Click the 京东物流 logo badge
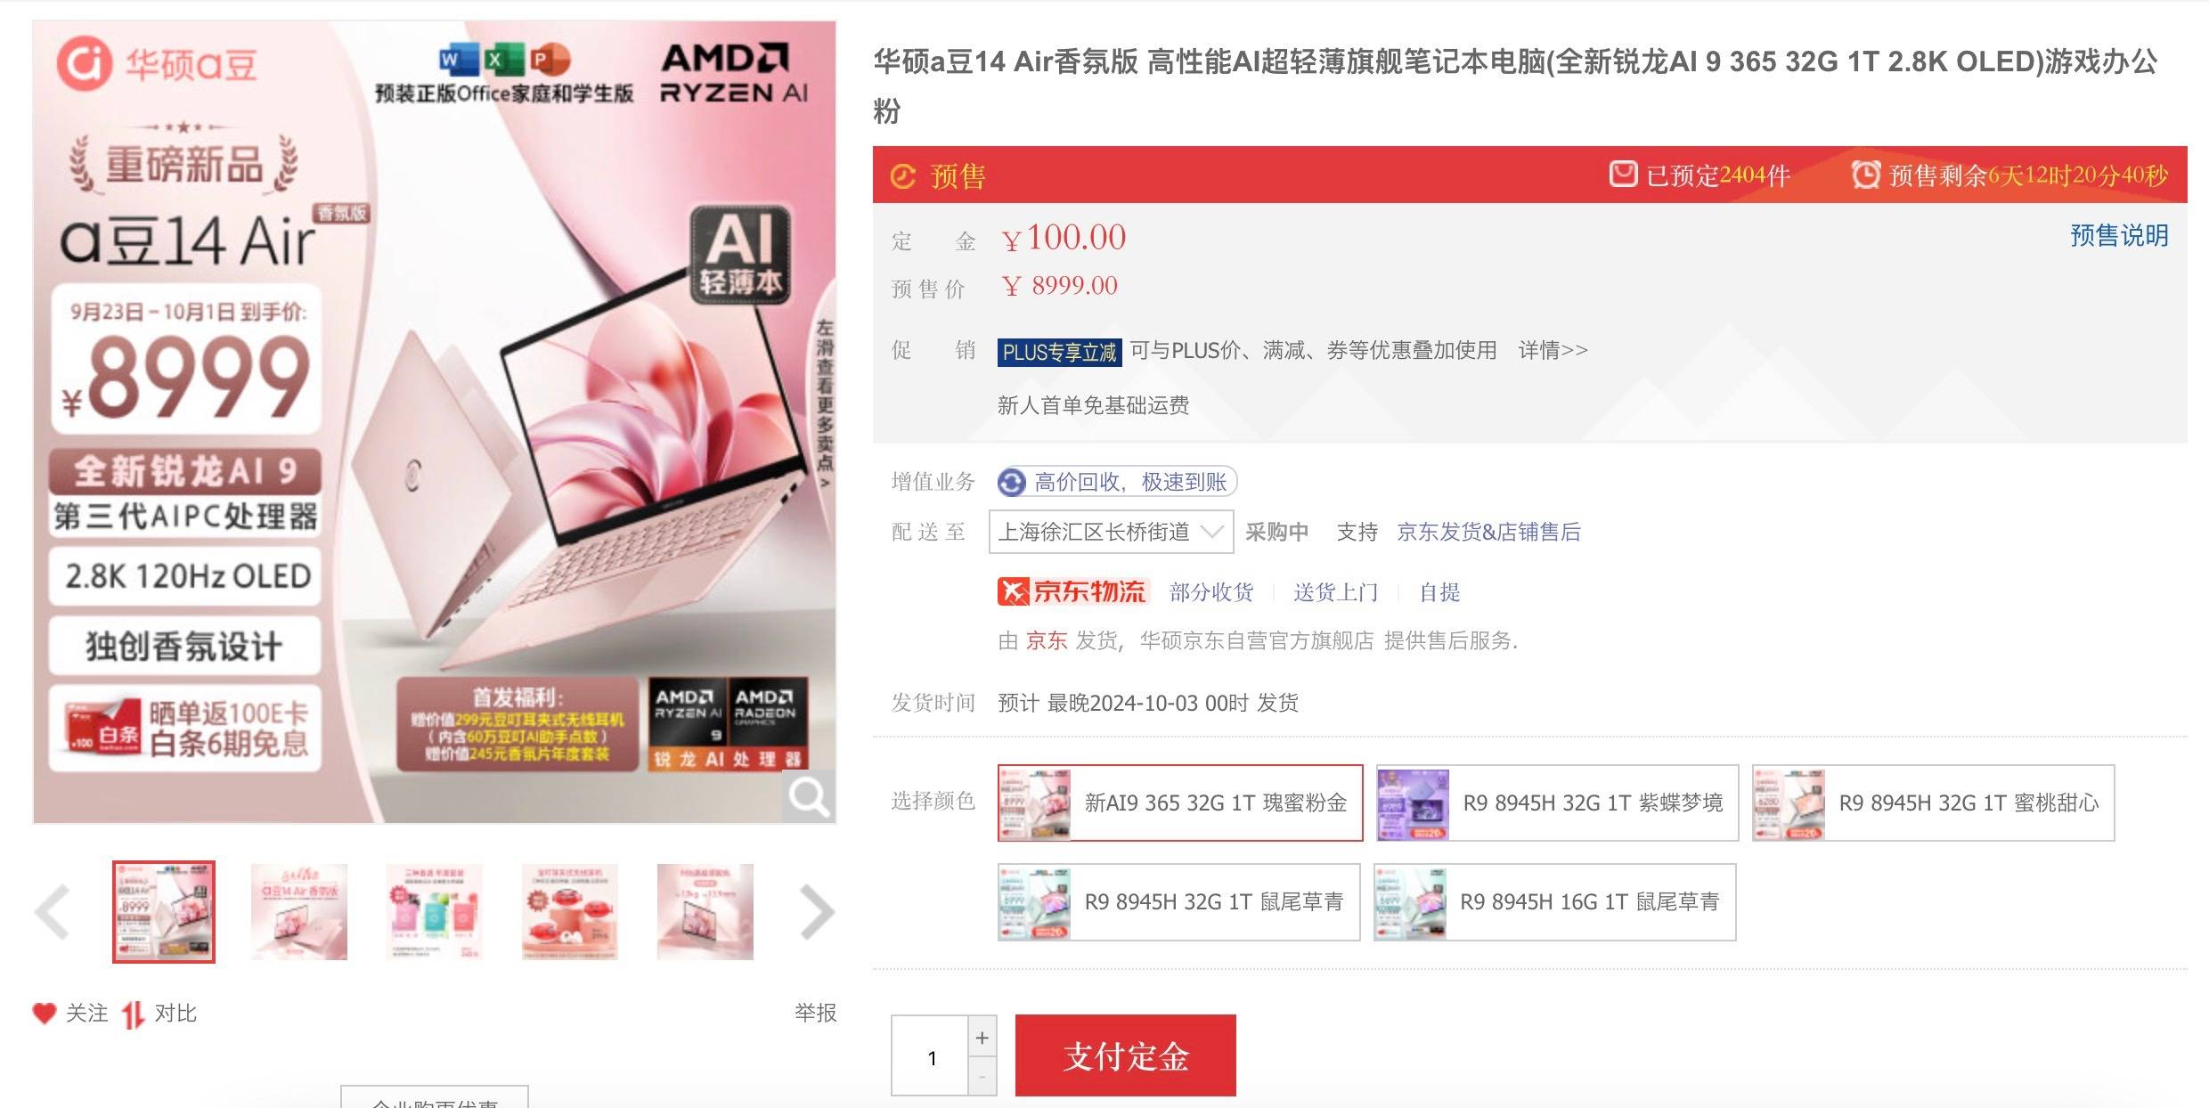Viewport: 2209px width, 1108px height. coord(1073,592)
